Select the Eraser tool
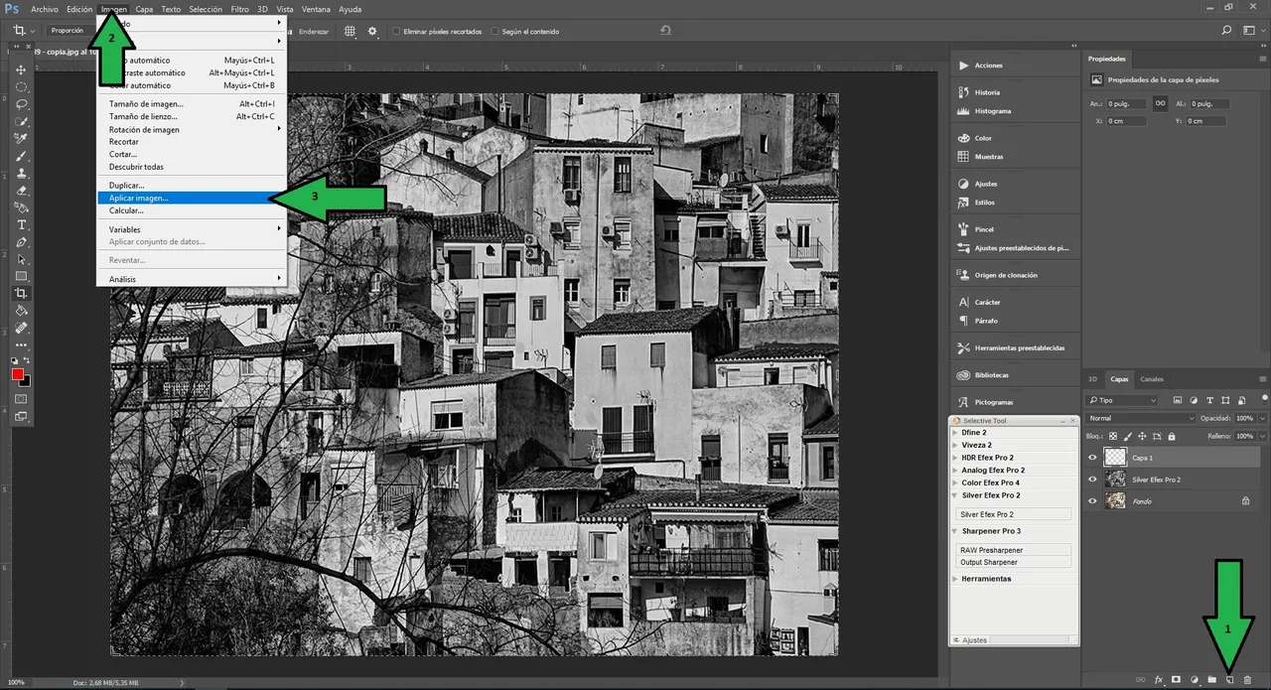1271x690 pixels. (x=21, y=190)
